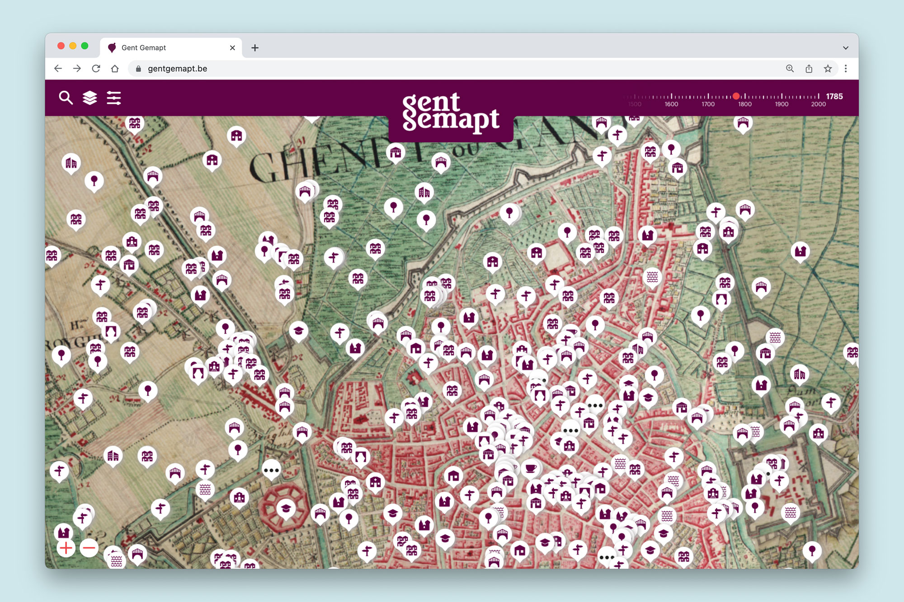Open office-building marker in map's upper-left corner
This screenshot has height=602, width=904.
point(71,163)
